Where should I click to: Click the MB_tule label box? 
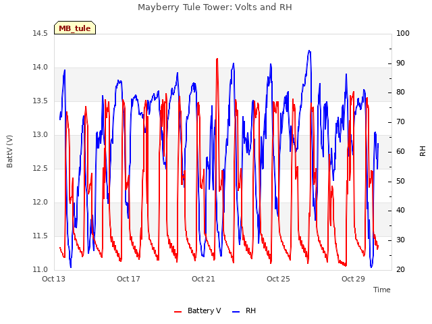click(x=75, y=28)
